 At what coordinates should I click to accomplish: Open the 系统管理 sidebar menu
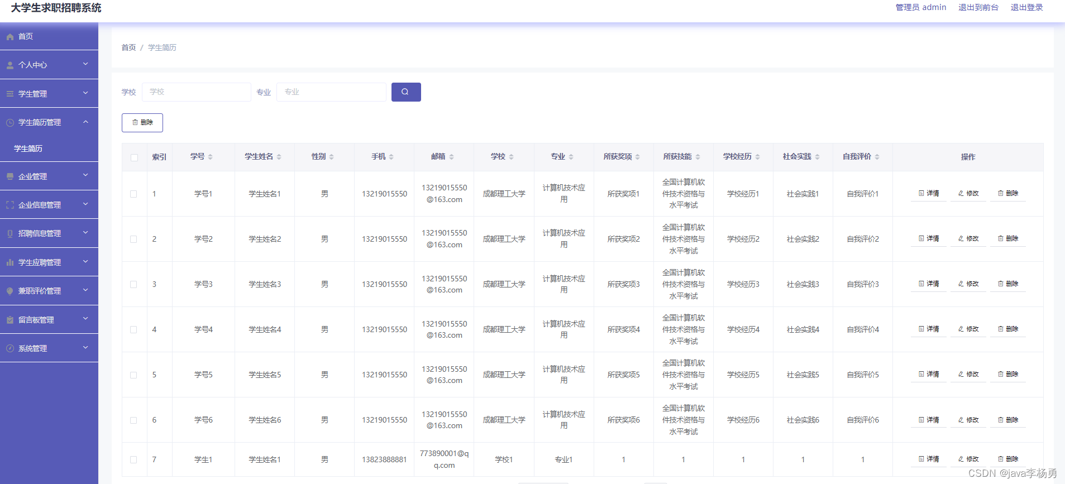[49, 348]
